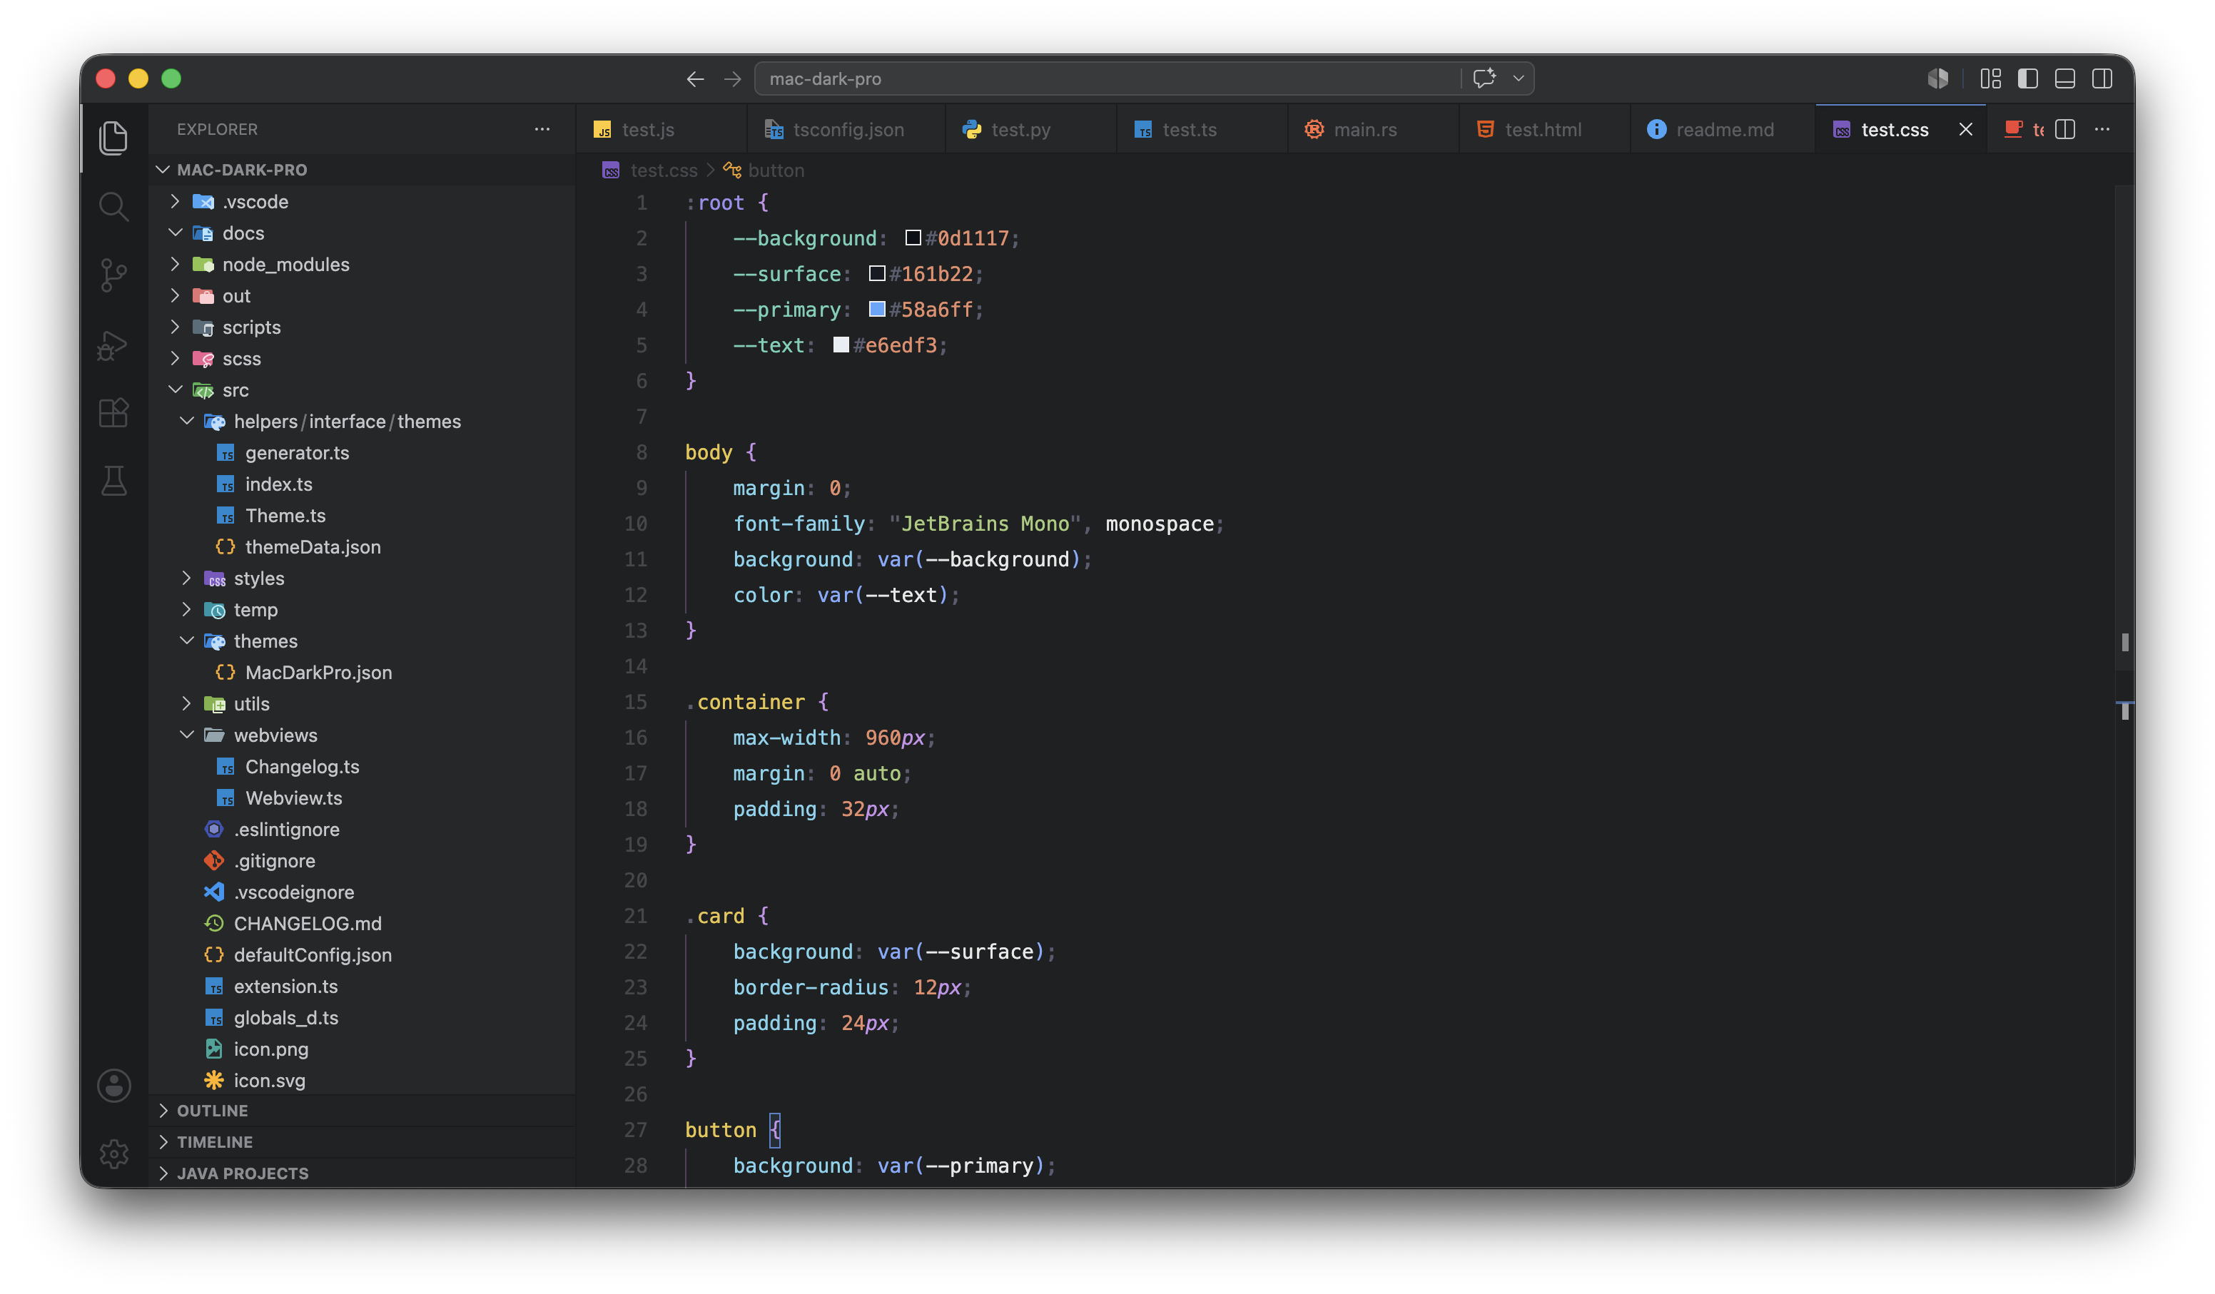Open the Manage gear menu
The image size is (2215, 1294).
[x=113, y=1153]
